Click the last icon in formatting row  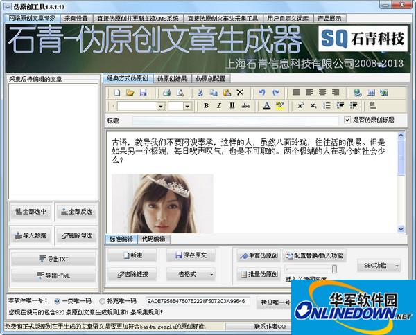[x=373, y=106]
